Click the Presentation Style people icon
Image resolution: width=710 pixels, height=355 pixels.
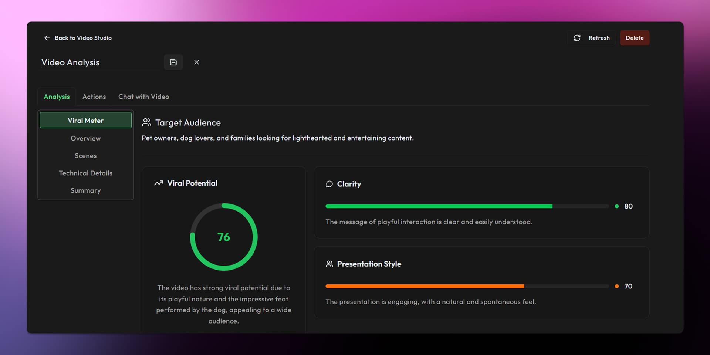(x=329, y=264)
